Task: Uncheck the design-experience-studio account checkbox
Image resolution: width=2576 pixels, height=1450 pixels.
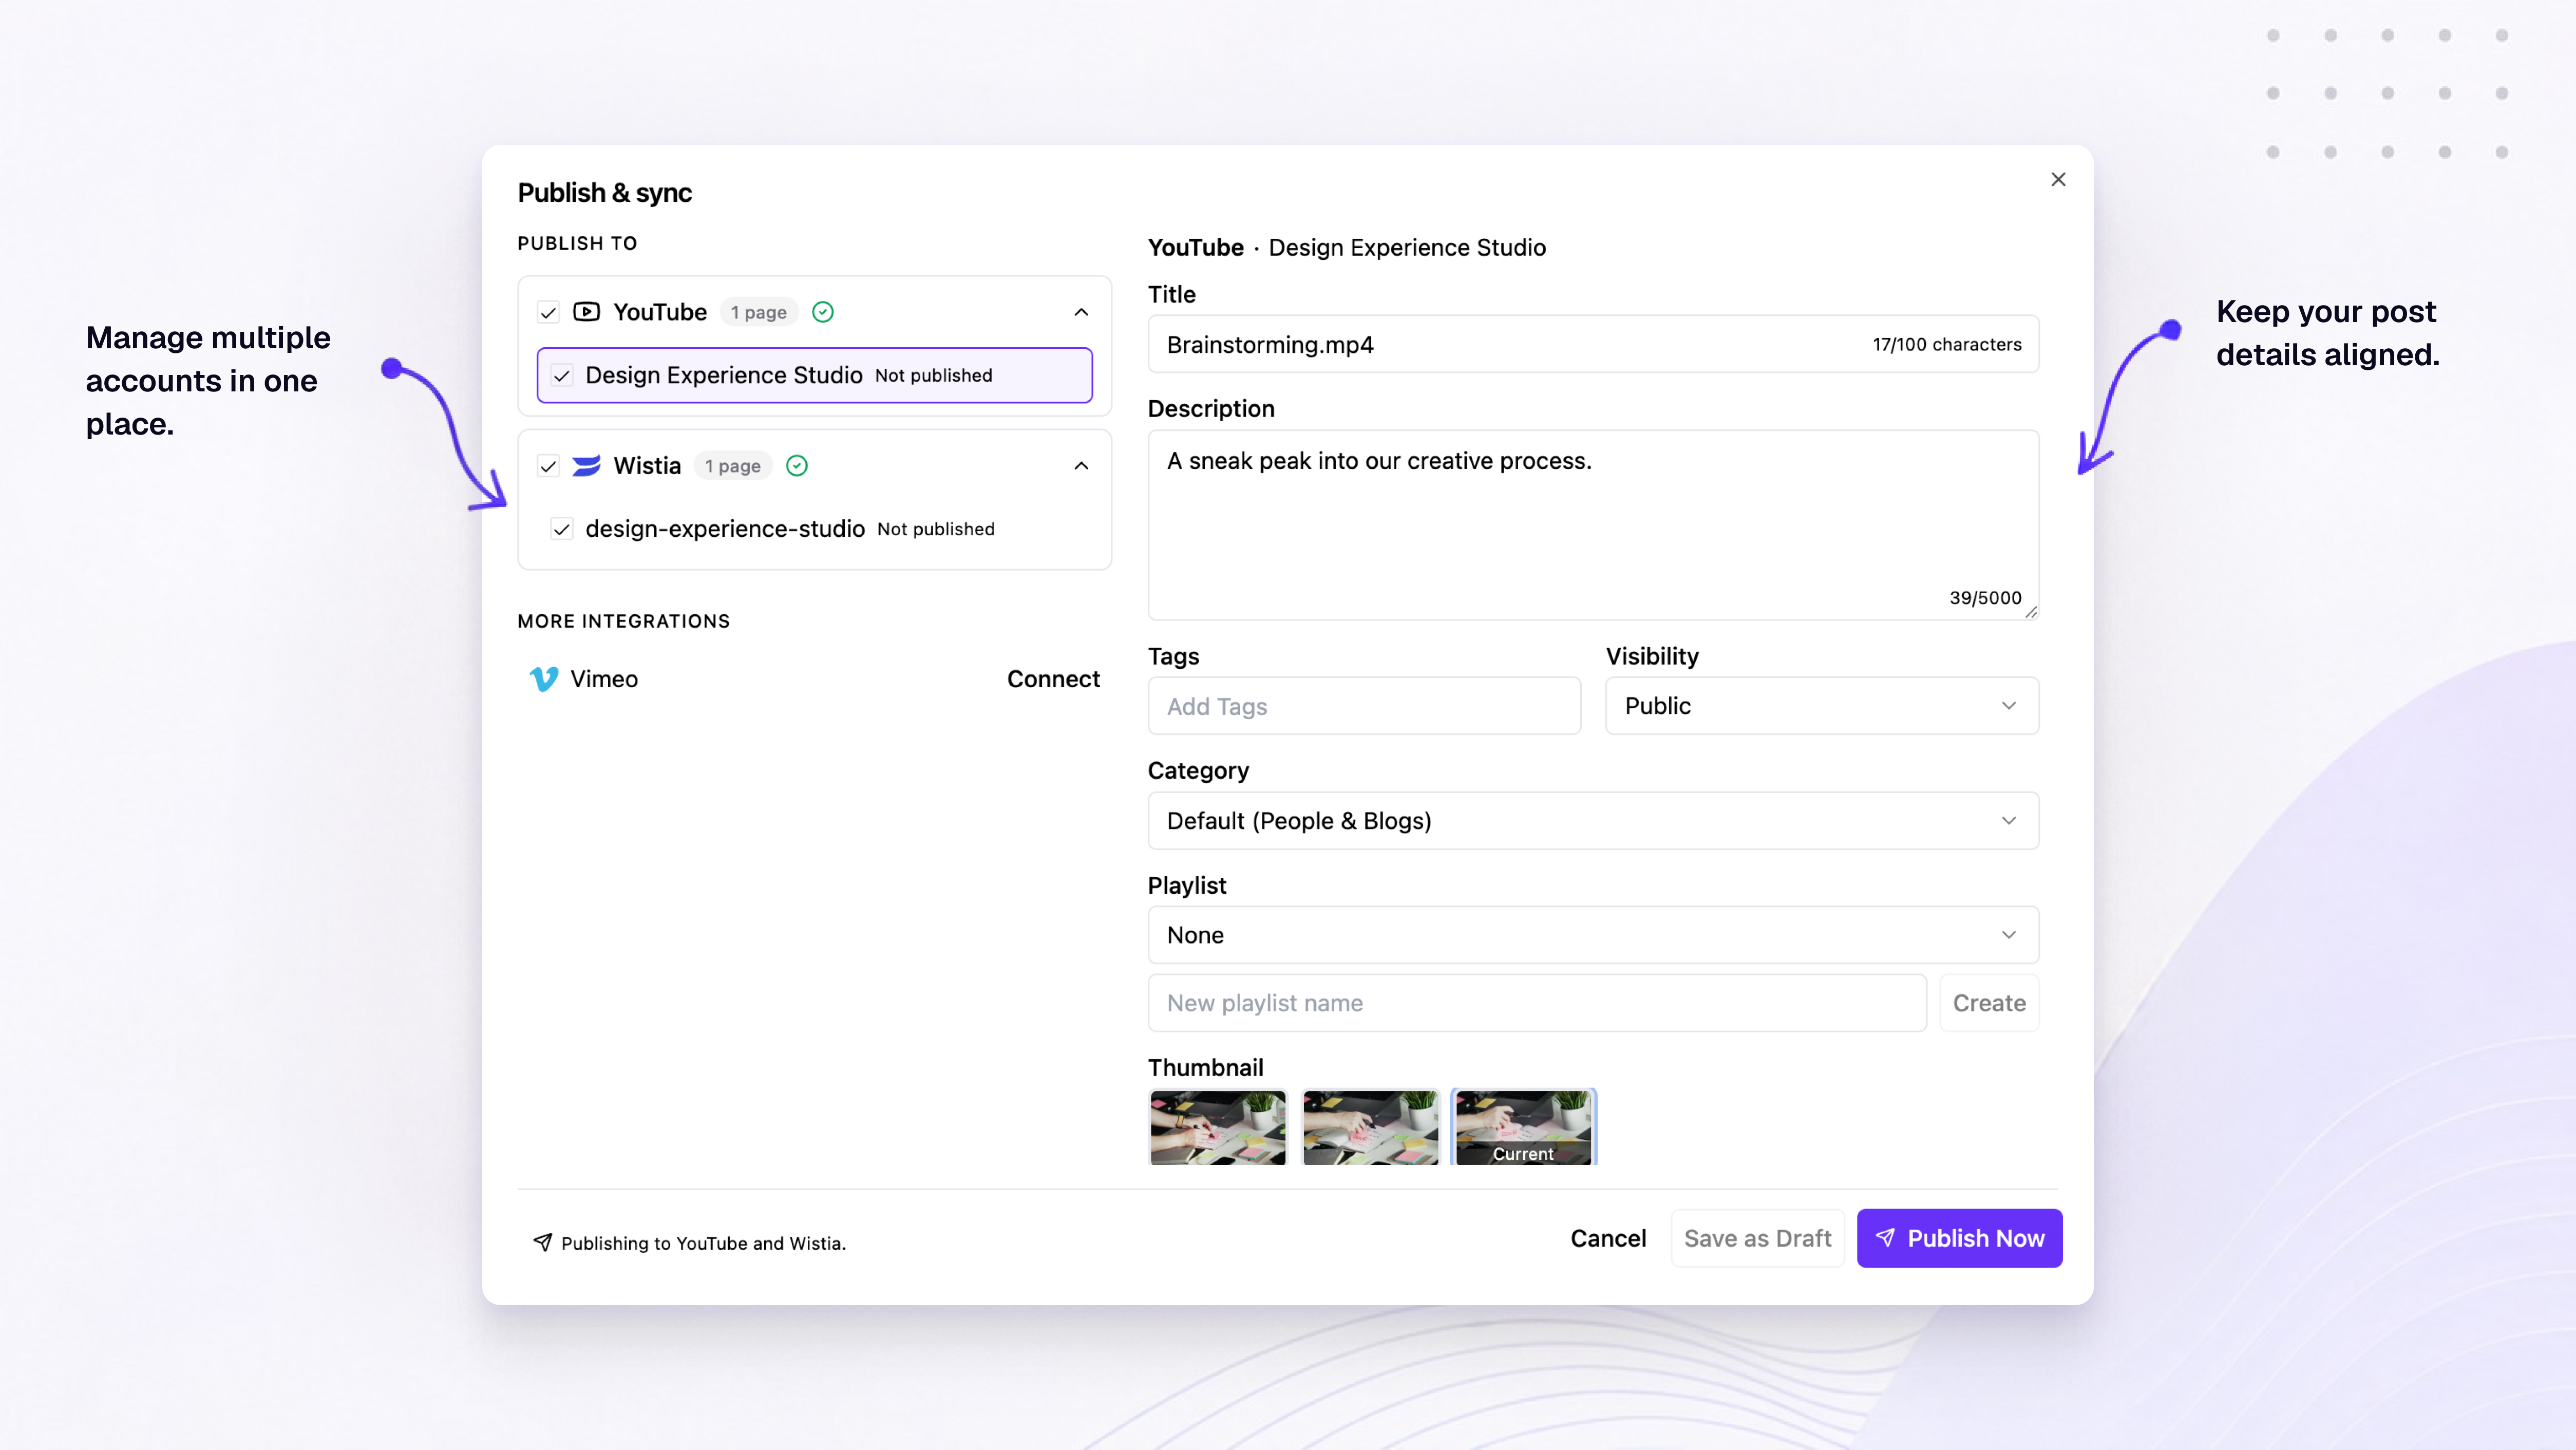Action: tap(562, 530)
